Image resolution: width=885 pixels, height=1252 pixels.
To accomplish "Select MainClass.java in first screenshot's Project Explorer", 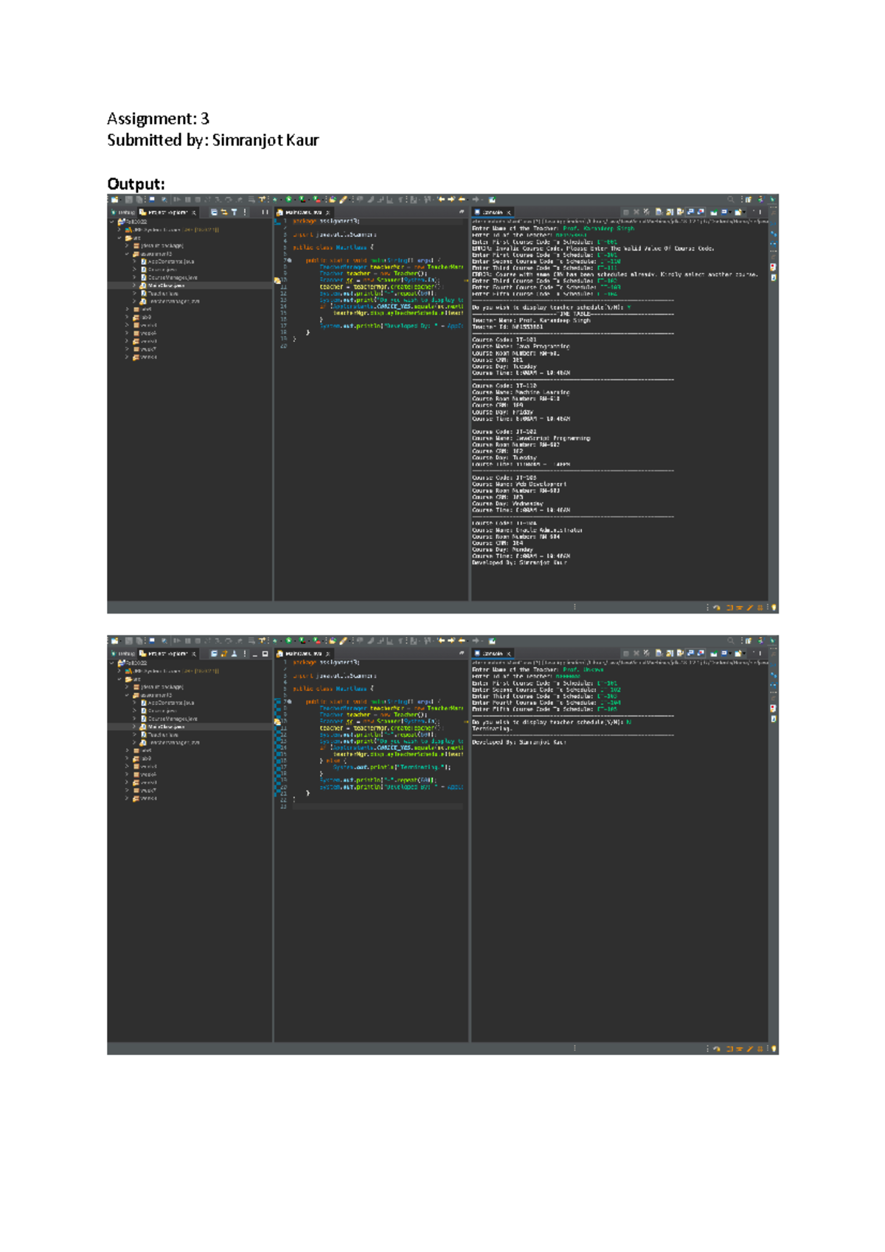I will tap(166, 285).
